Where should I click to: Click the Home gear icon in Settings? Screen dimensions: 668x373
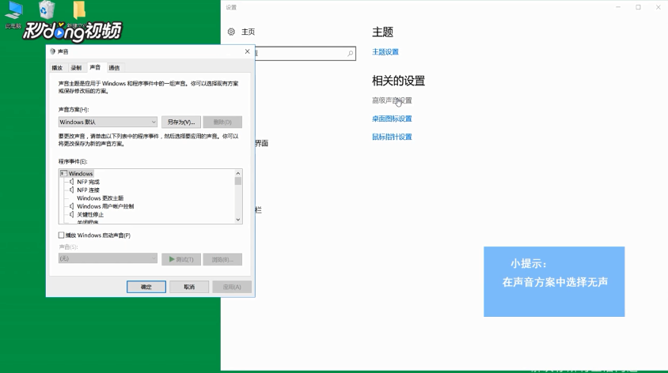point(231,32)
